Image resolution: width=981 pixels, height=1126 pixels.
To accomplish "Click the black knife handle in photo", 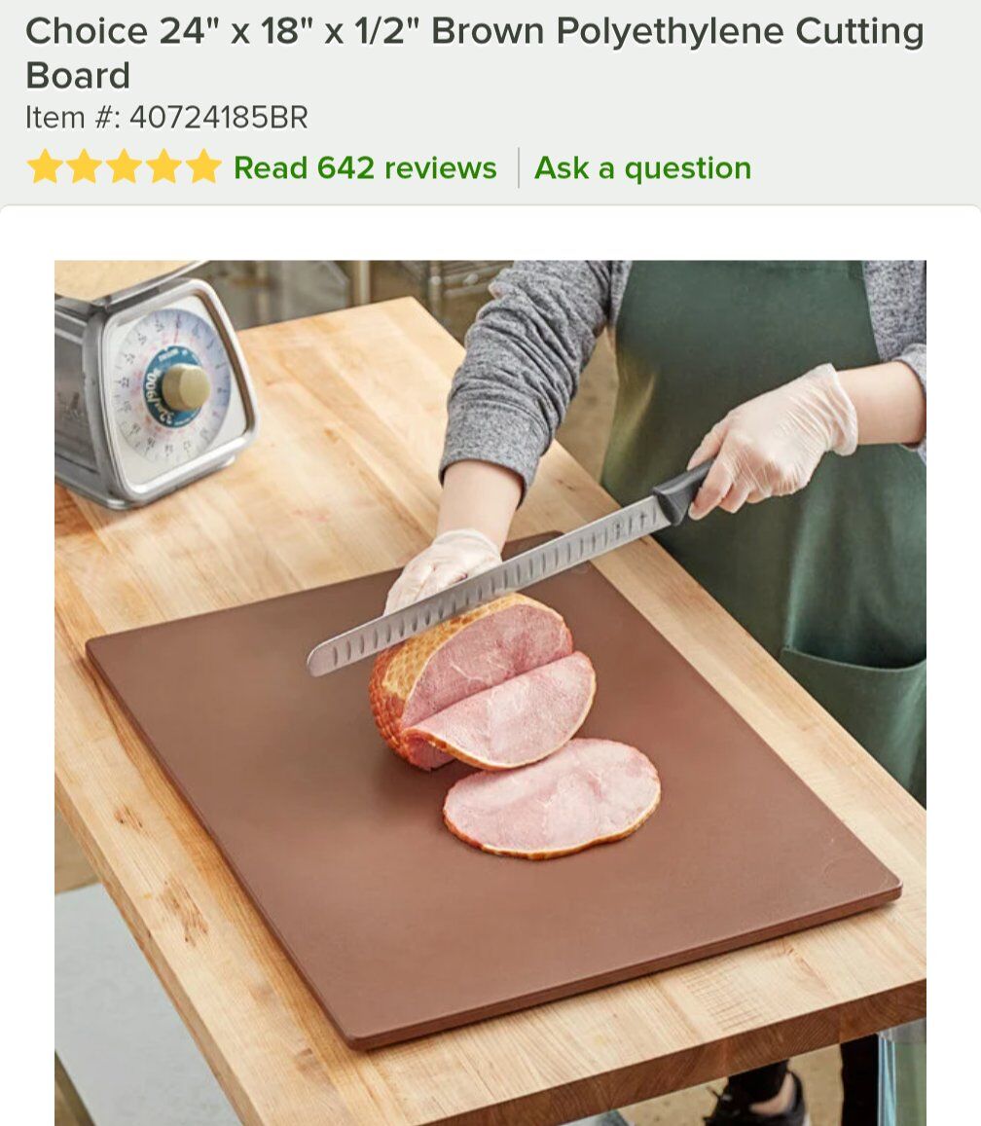I will [682, 492].
